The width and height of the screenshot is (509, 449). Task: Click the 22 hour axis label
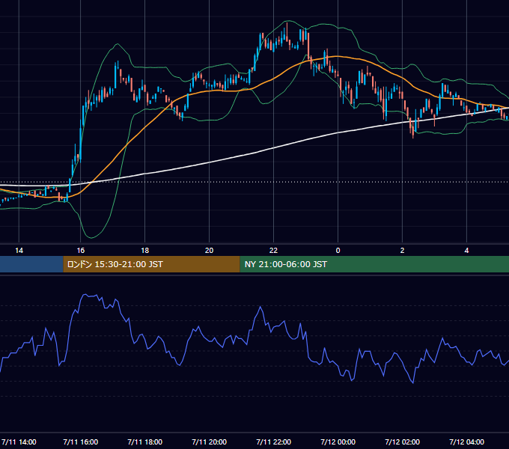click(x=273, y=251)
